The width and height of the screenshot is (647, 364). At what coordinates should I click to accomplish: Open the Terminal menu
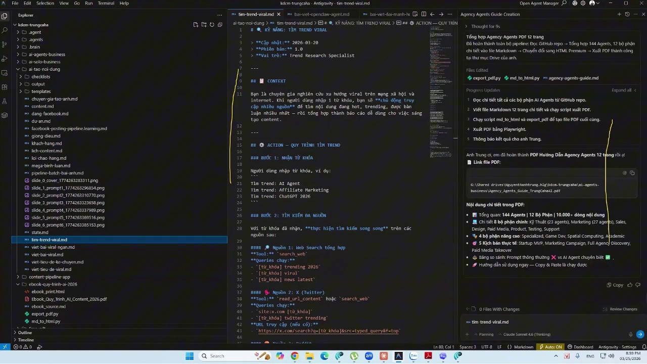point(106,3)
